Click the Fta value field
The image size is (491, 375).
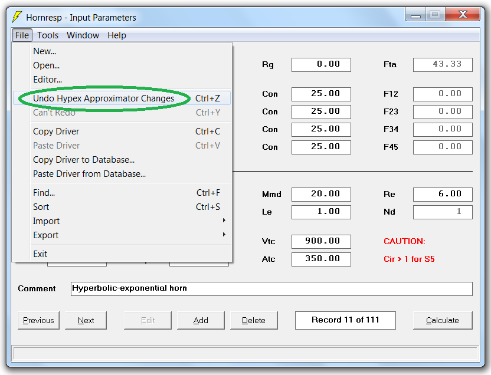pyautogui.click(x=443, y=64)
